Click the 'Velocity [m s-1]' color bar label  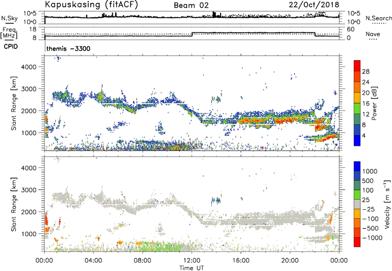click(387, 204)
